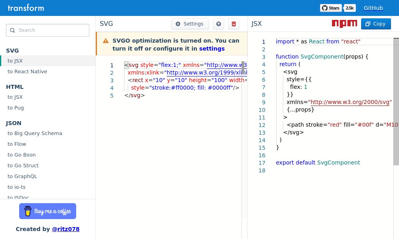The image size is (399, 239).
Task: Open the SVG panel Settings
Action: [x=190, y=24]
